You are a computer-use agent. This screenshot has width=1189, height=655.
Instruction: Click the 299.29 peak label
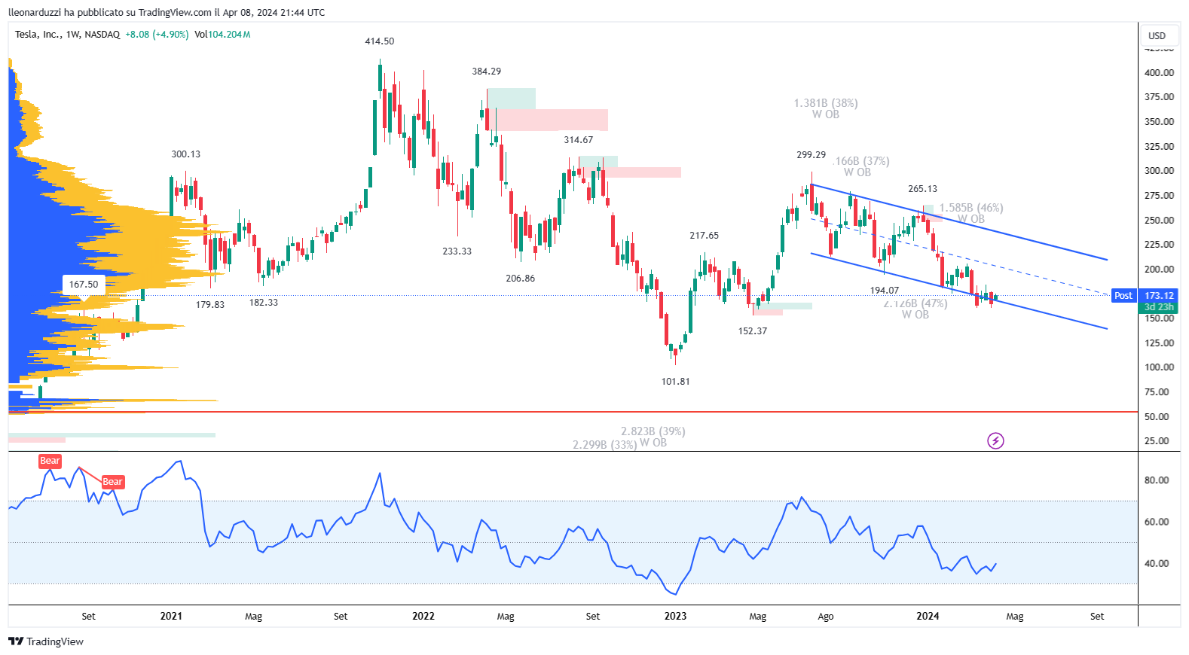tap(812, 155)
